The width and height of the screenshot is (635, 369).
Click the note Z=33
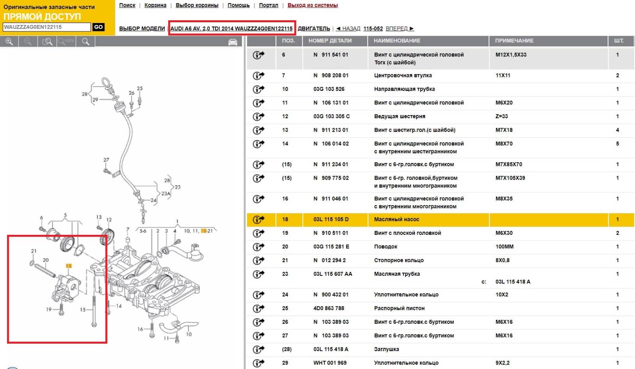click(502, 116)
